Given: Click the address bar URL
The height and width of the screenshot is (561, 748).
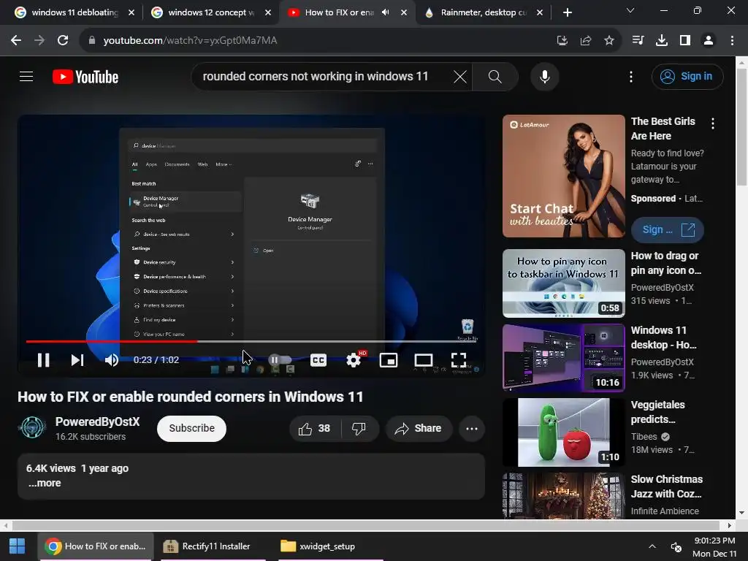Looking at the screenshot, I should [x=190, y=41].
